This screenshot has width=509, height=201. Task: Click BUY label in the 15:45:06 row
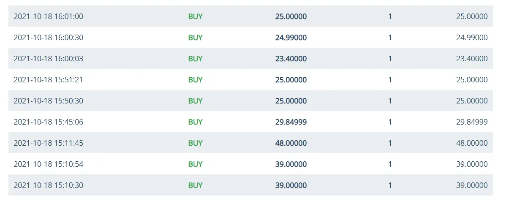[196, 122]
